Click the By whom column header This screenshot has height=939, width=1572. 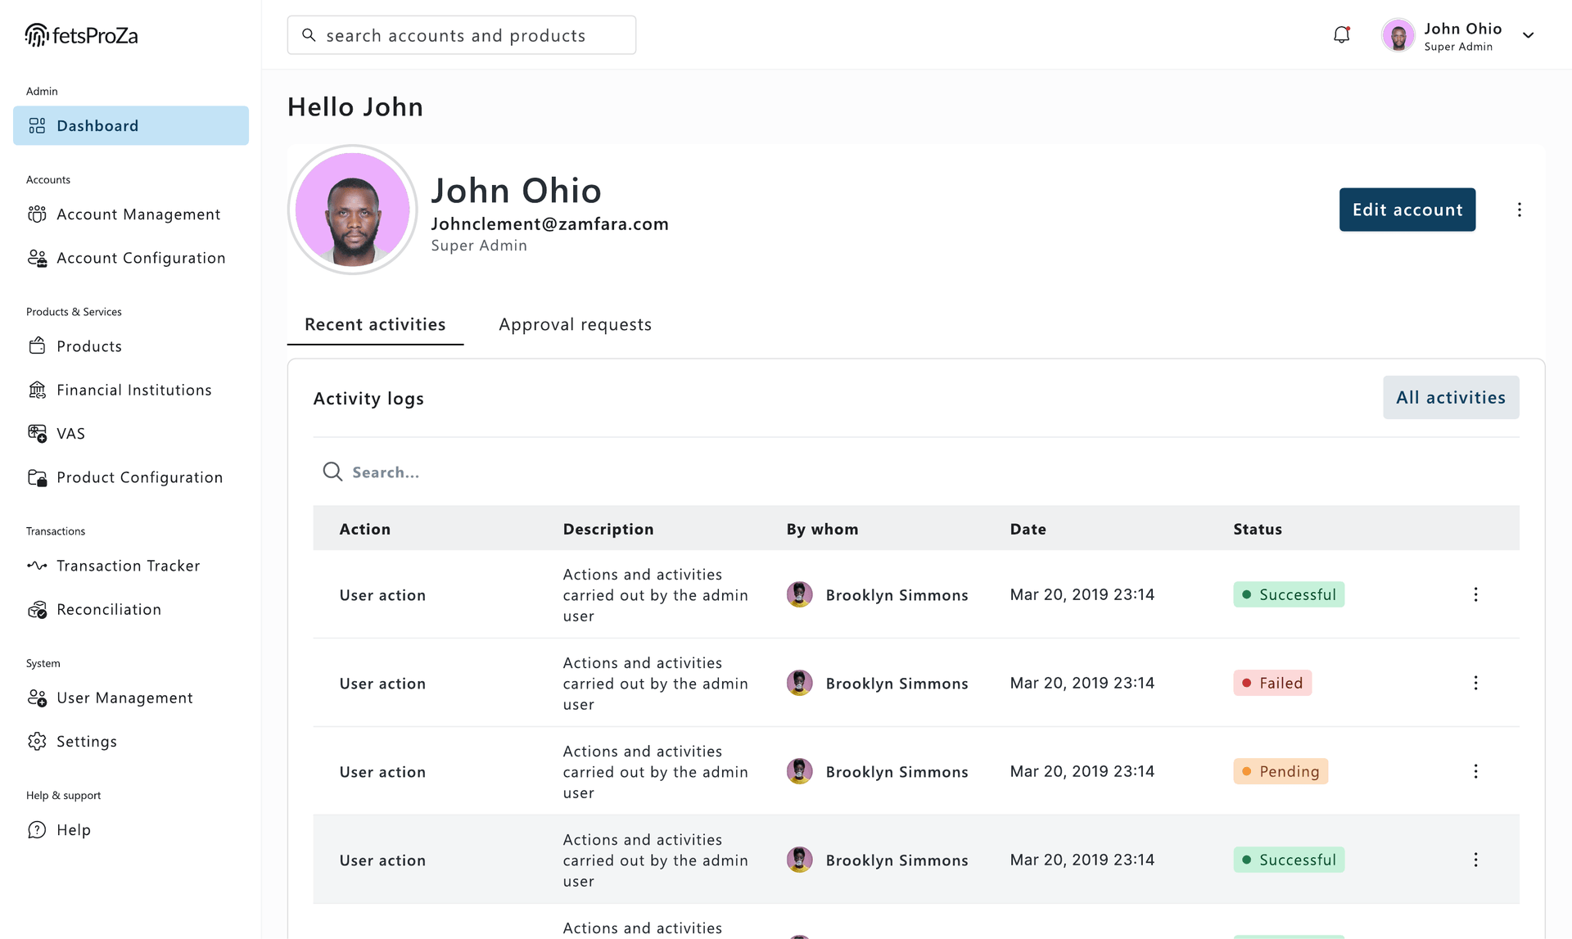pyautogui.click(x=822, y=529)
